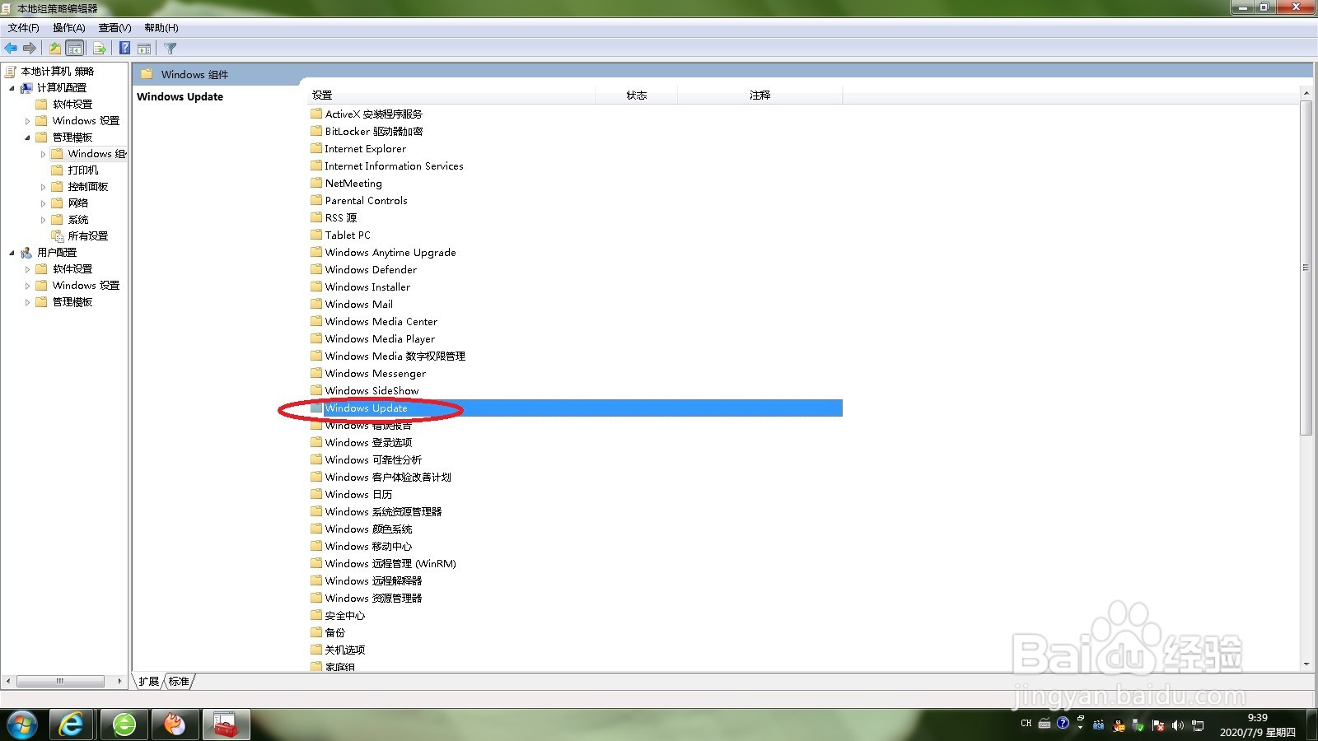Open the 查看(V) menu
This screenshot has width=1318, height=741.
click(115, 28)
